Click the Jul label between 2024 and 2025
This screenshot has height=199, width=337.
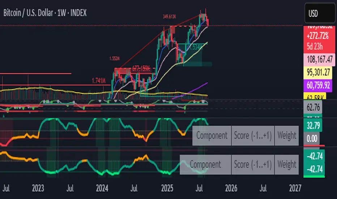[x=134, y=188]
